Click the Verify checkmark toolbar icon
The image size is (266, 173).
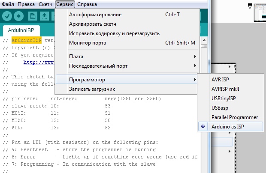pyautogui.click(x=7, y=16)
